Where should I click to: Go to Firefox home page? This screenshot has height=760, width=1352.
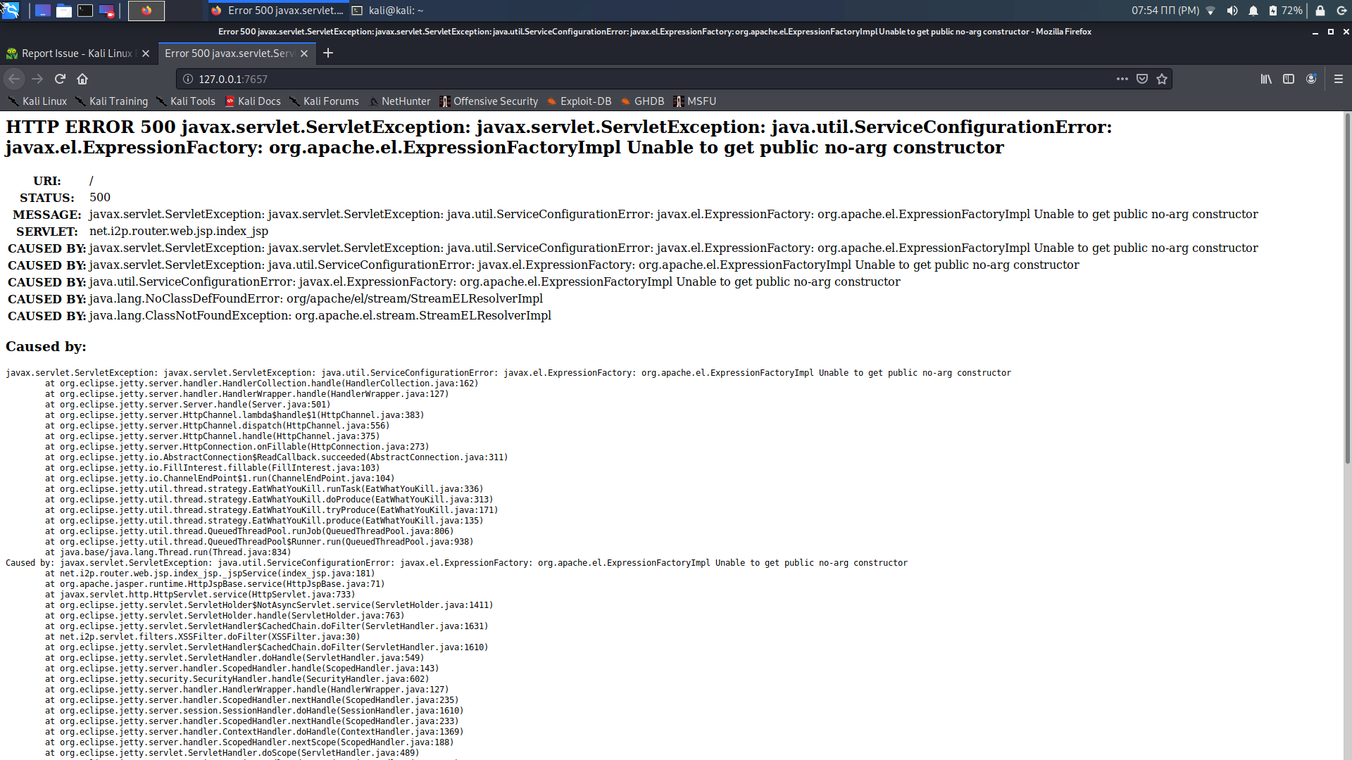pyautogui.click(x=82, y=79)
